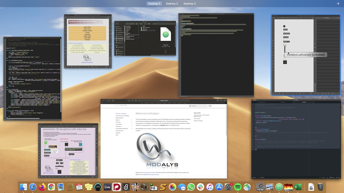Expand the Accesses section in Modalys docs sidebar
This screenshot has height=193, width=344.
(x=132, y=122)
